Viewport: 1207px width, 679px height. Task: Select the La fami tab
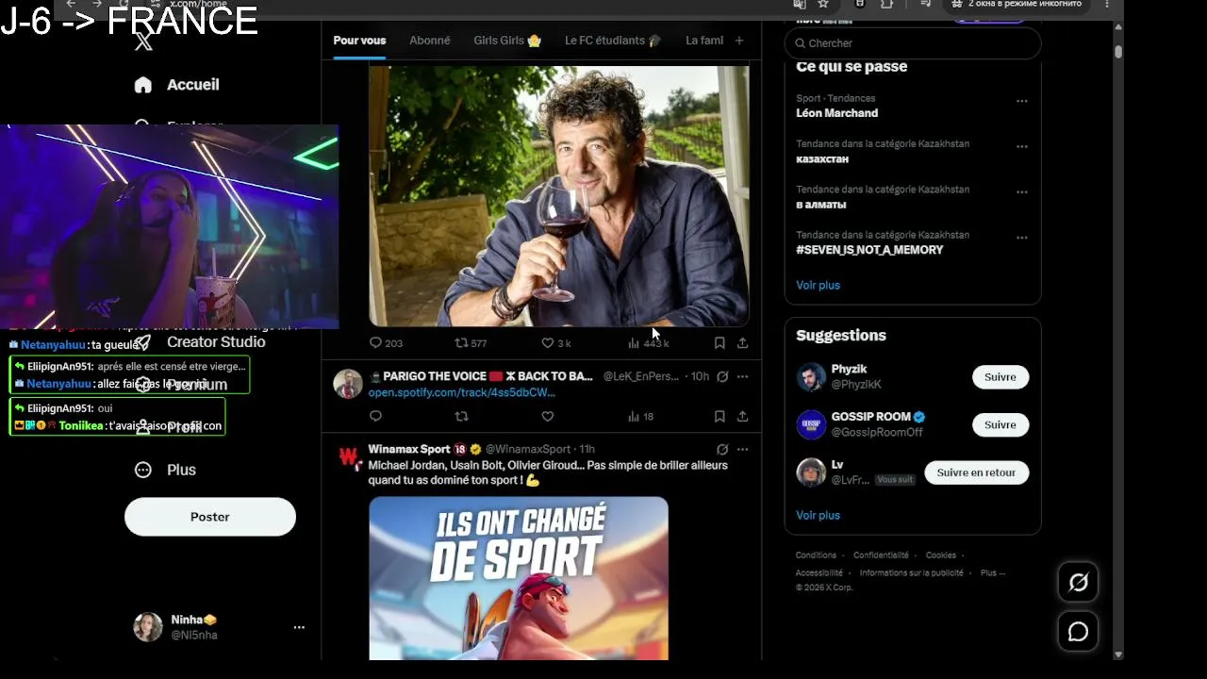[704, 41]
